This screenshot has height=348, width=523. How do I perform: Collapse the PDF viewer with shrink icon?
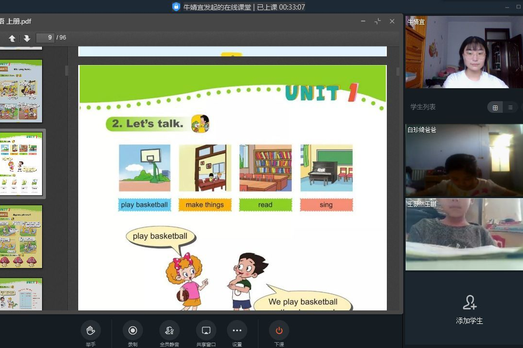point(378,21)
